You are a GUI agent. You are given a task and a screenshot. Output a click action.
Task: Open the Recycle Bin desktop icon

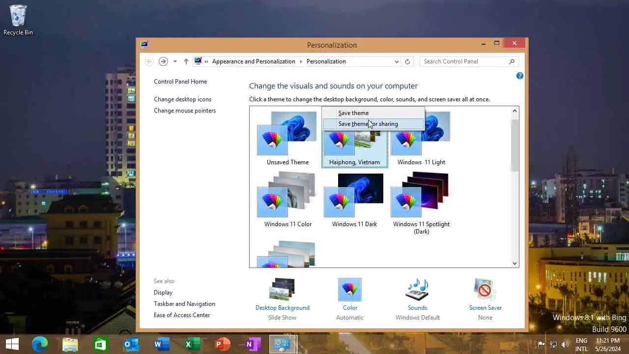pyautogui.click(x=18, y=20)
